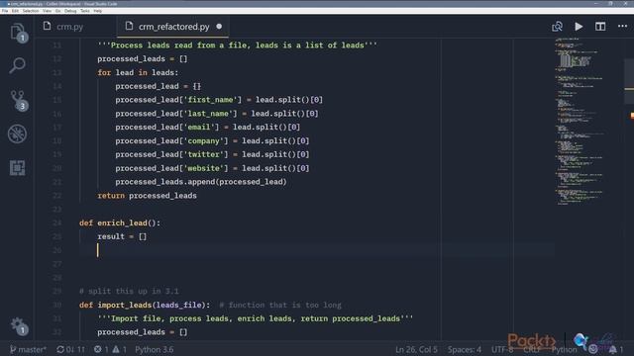Open the Tasks menu
The image size is (634, 356).
85,11
